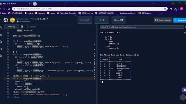Viewport: 186px width, 104px height.
Task: Click the repl.run output URL field
Action: 142,27
